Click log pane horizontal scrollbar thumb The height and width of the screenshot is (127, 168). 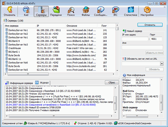pyautogui.click(x=54, y=116)
